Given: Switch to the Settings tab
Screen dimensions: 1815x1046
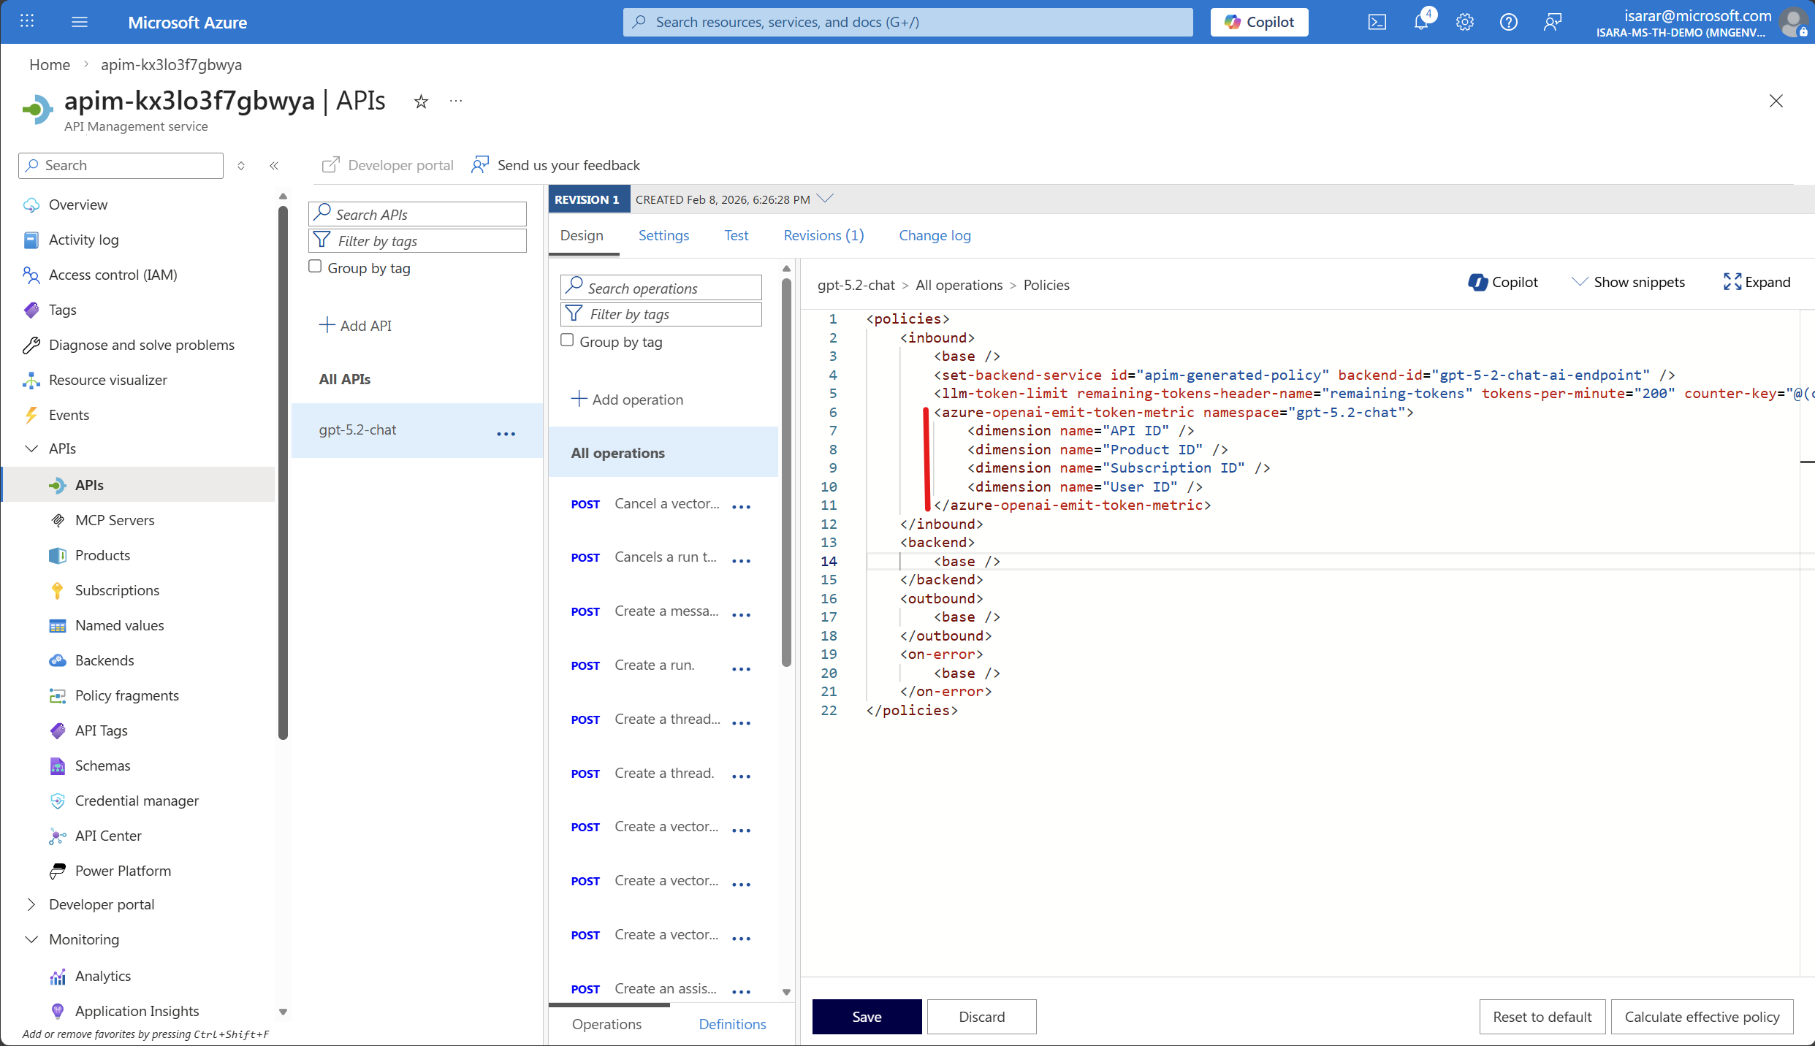Looking at the screenshot, I should click(663, 235).
